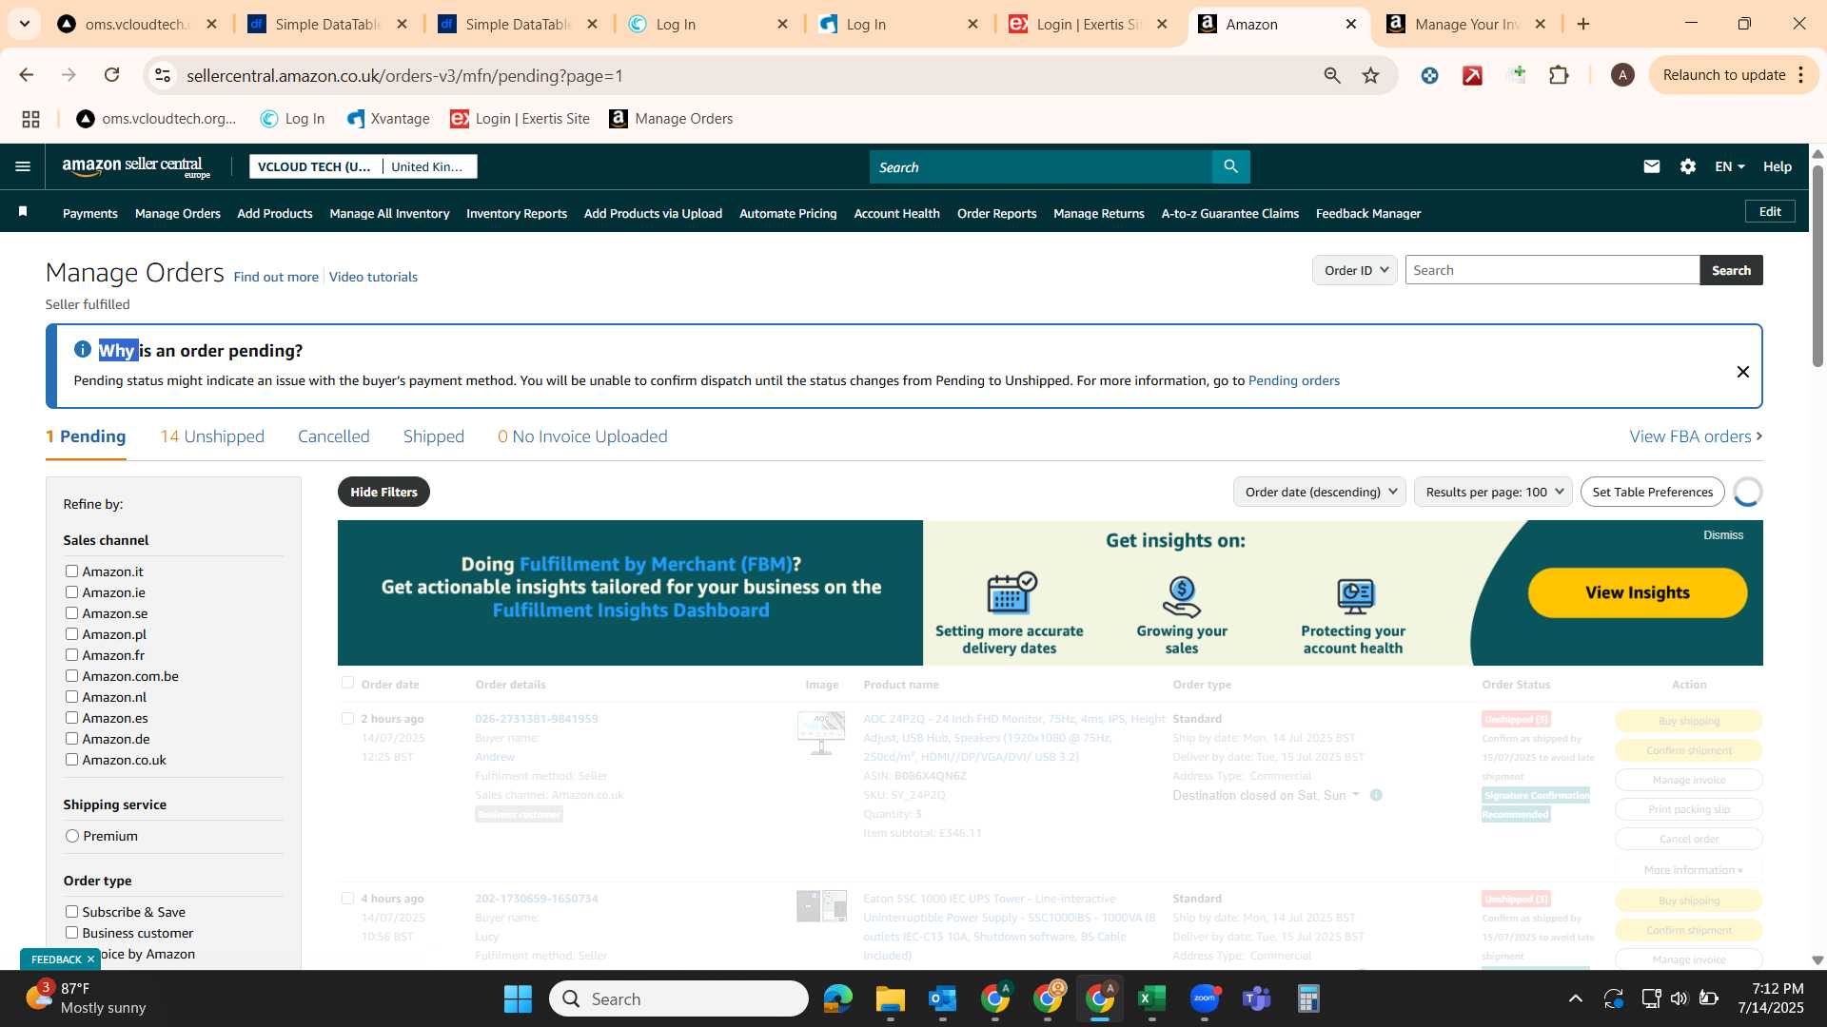Select the Premium shipping service radio

tap(72, 836)
